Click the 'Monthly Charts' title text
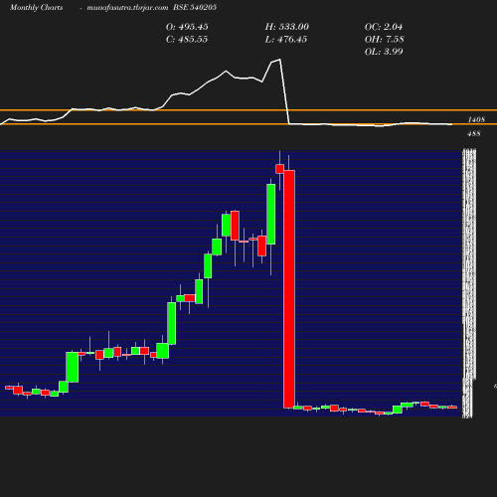The image size is (497, 497). point(37,7)
